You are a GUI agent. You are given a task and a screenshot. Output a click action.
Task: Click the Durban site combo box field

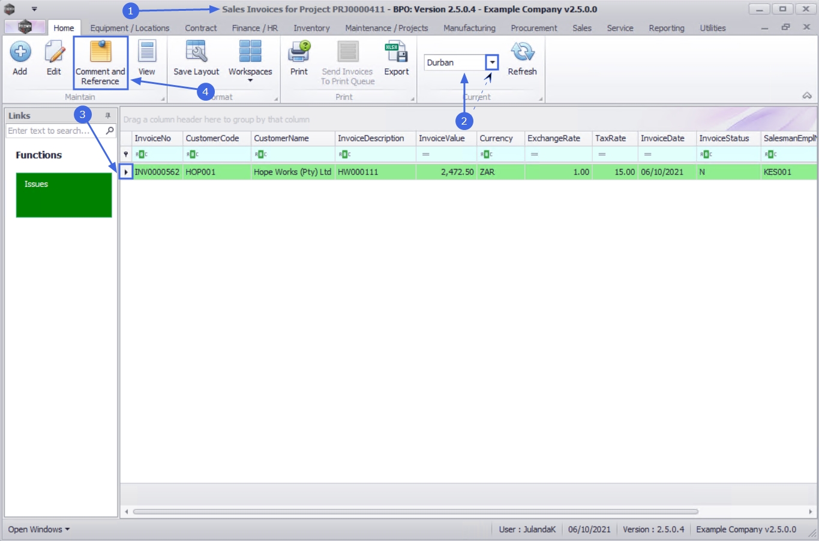tap(455, 62)
